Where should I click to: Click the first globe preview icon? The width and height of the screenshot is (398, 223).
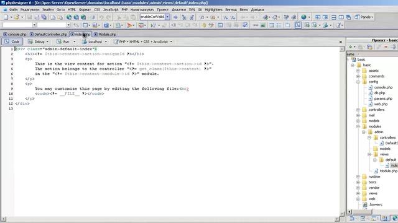[x=69, y=17]
